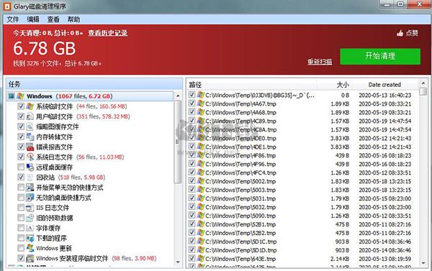Click the 回收站 recycle bin icon
432x271 pixels.
click(30, 178)
